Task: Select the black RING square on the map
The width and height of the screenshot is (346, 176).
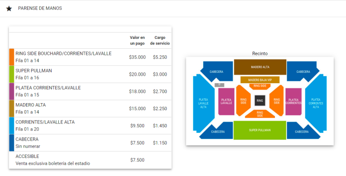Action: click(x=260, y=100)
